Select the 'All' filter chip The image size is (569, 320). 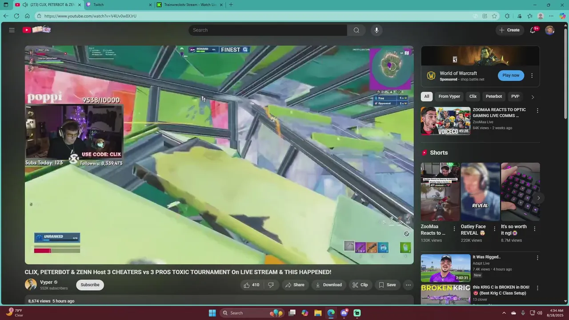tap(427, 96)
